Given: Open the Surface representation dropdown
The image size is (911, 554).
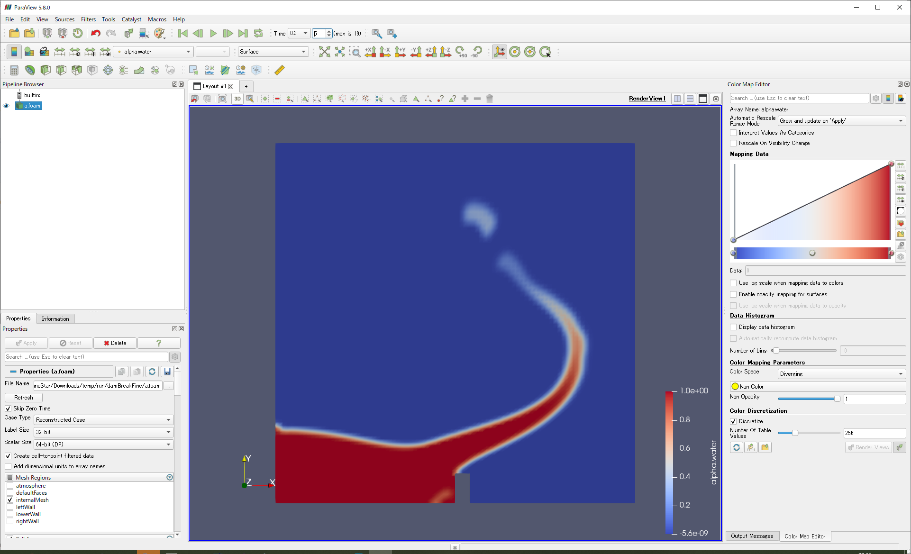Looking at the screenshot, I should (273, 52).
